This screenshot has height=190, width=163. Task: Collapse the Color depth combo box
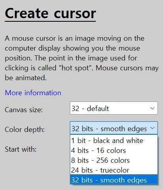pyautogui.click(x=114, y=128)
